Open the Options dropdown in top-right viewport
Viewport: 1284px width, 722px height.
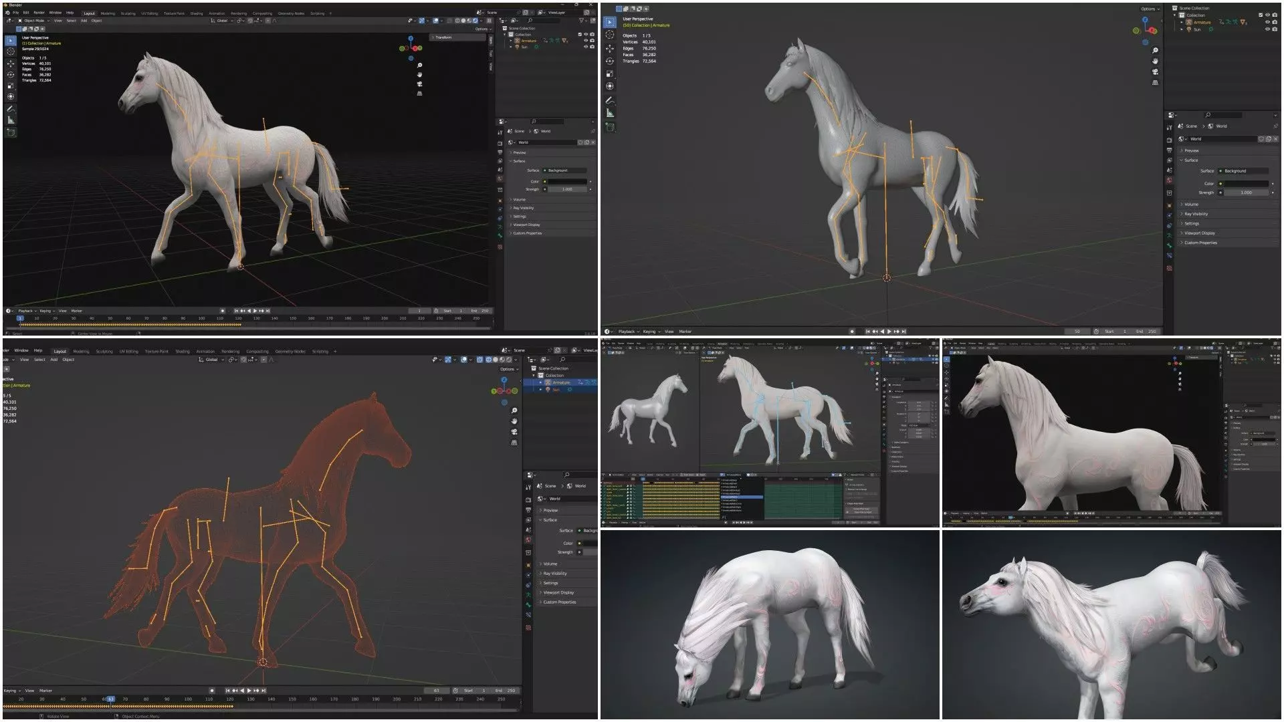1149,9
